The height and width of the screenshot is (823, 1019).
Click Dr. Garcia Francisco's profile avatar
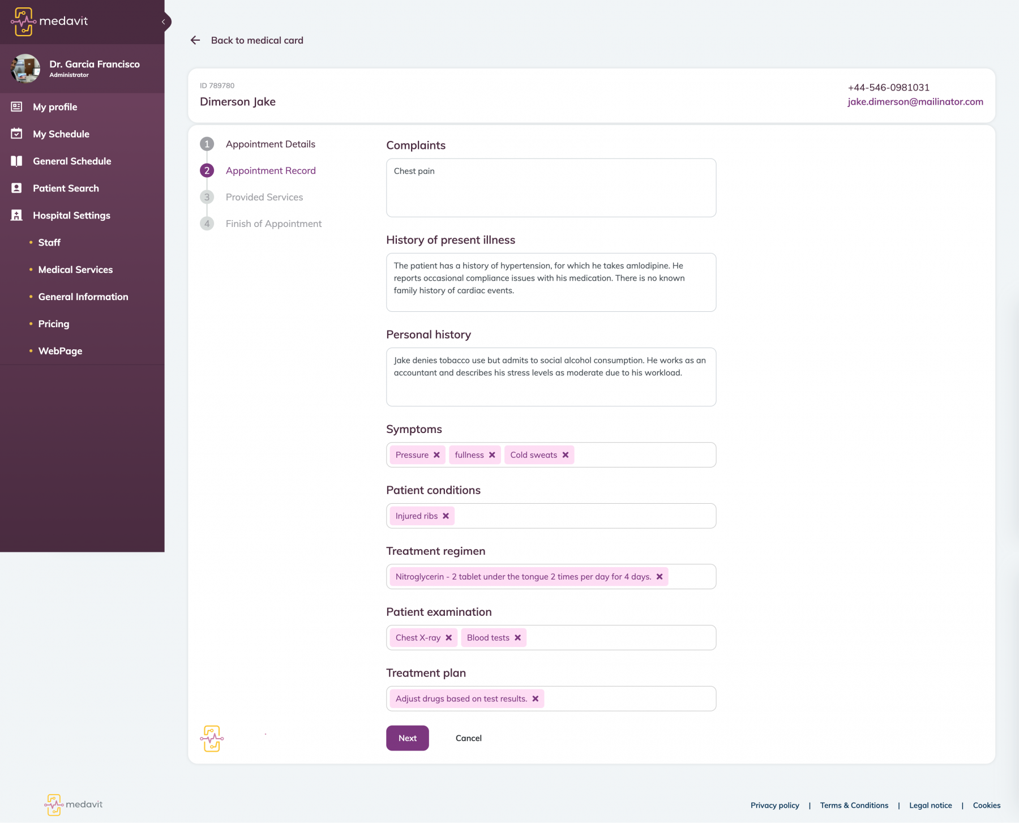[x=25, y=68]
